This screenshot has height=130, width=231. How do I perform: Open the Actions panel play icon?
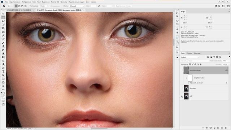coord(177,16)
